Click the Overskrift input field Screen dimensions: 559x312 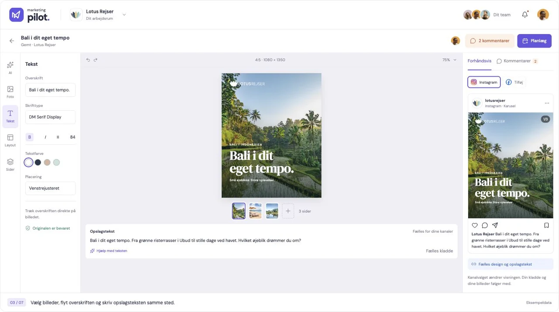click(x=50, y=90)
